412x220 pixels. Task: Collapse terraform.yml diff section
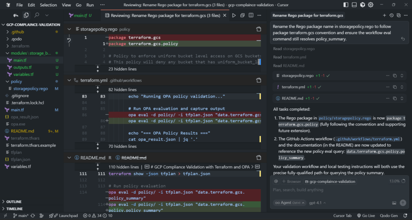69,80
